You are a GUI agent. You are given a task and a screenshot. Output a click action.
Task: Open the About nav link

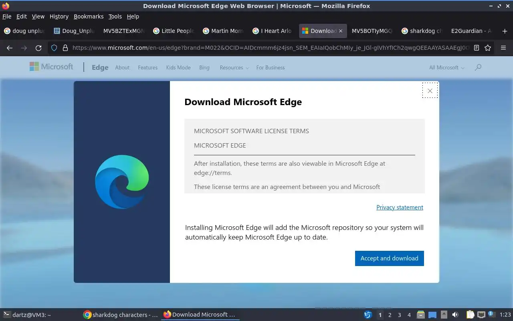click(x=122, y=67)
